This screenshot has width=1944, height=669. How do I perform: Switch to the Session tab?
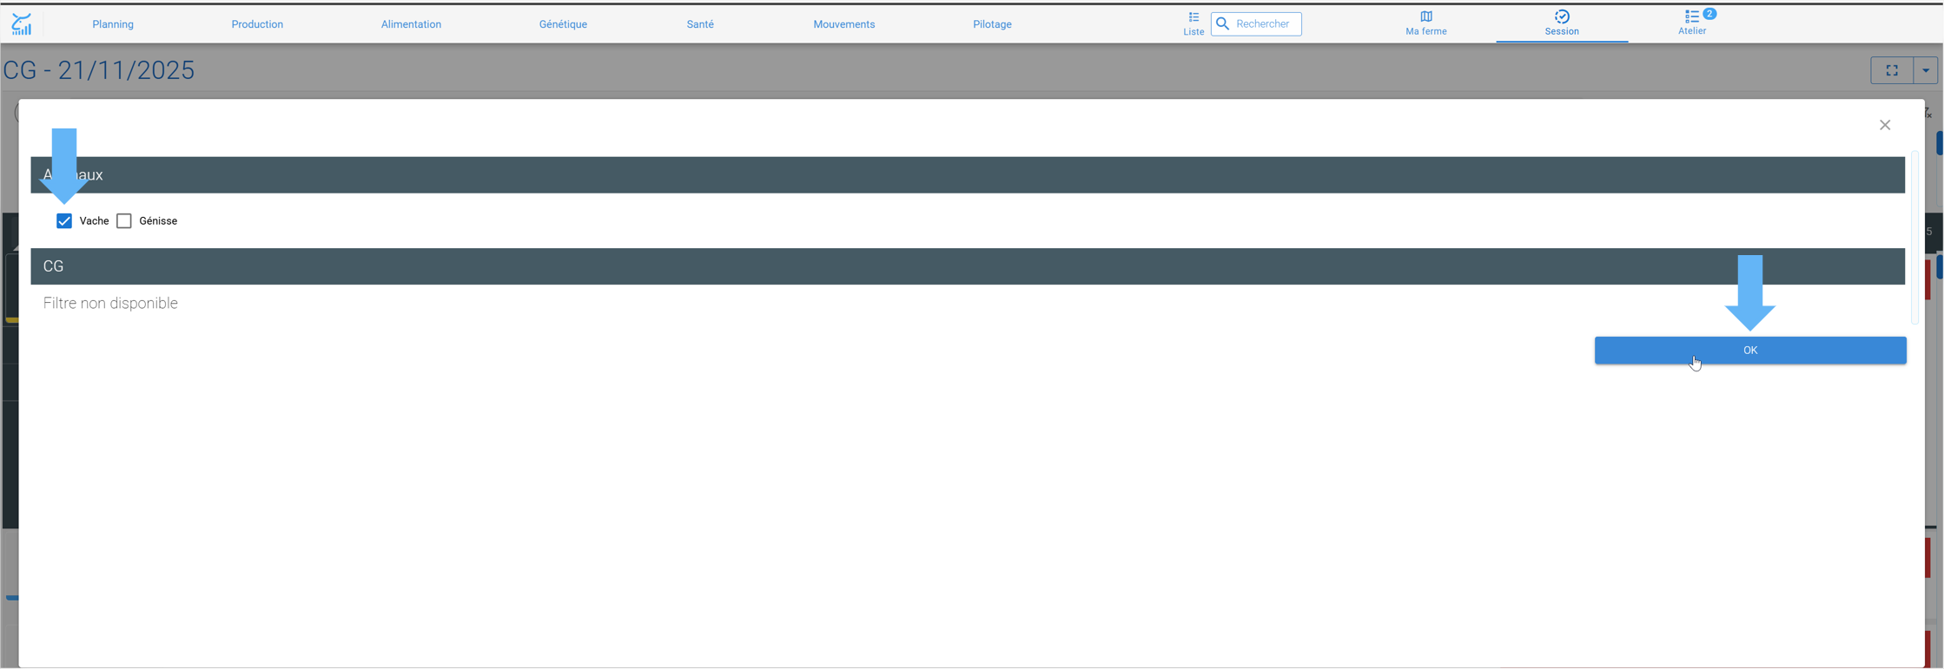coord(1562,23)
